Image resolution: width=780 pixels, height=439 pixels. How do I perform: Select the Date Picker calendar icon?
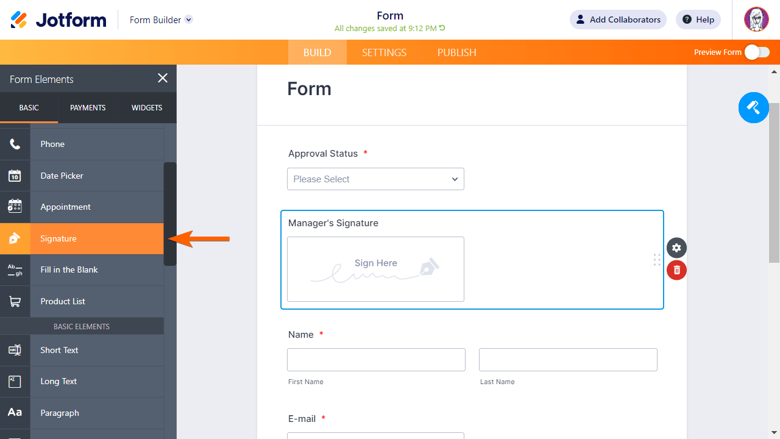click(15, 176)
